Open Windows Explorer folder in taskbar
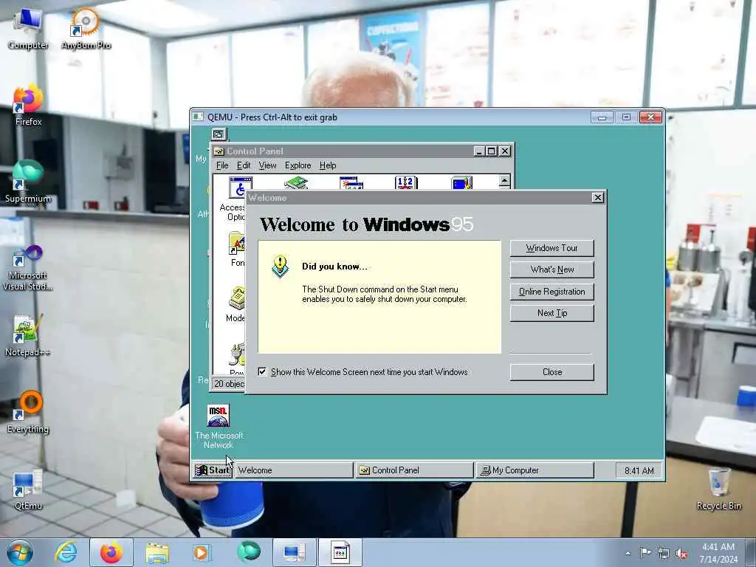The image size is (756, 567). tap(157, 552)
